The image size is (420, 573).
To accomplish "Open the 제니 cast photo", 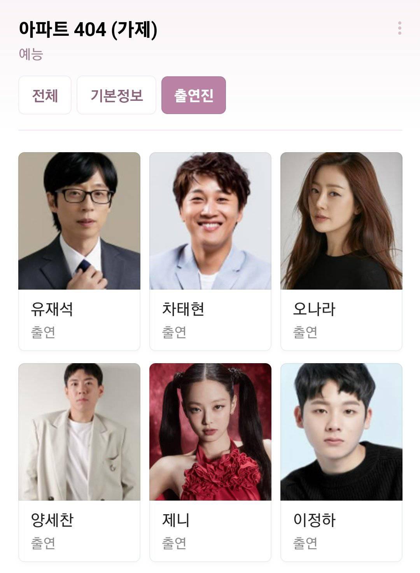I will [x=210, y=432].
